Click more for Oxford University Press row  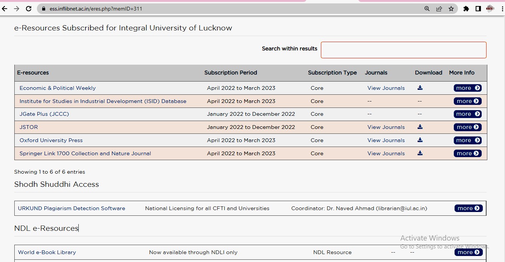(x=468, y=140)
